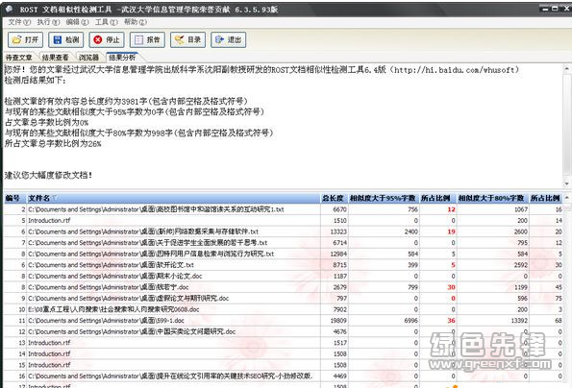Click the red percentage value 12
Screen dimensions: 572x388
(x=451, y=209)
